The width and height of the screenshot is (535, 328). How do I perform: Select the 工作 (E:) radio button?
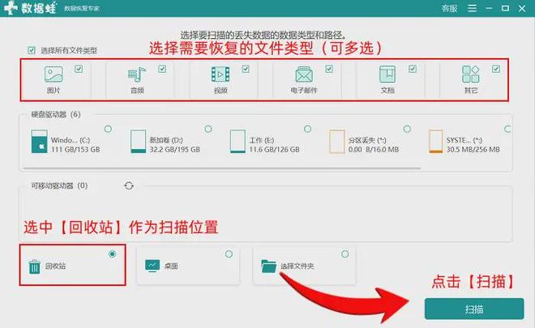pyautogui.click(x=307, y=130)
